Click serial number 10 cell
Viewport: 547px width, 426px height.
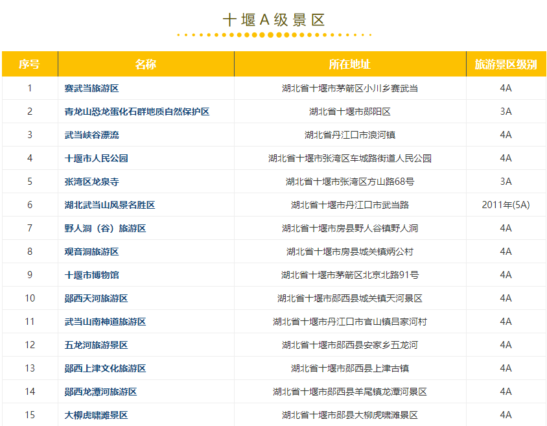click(30, 299)
